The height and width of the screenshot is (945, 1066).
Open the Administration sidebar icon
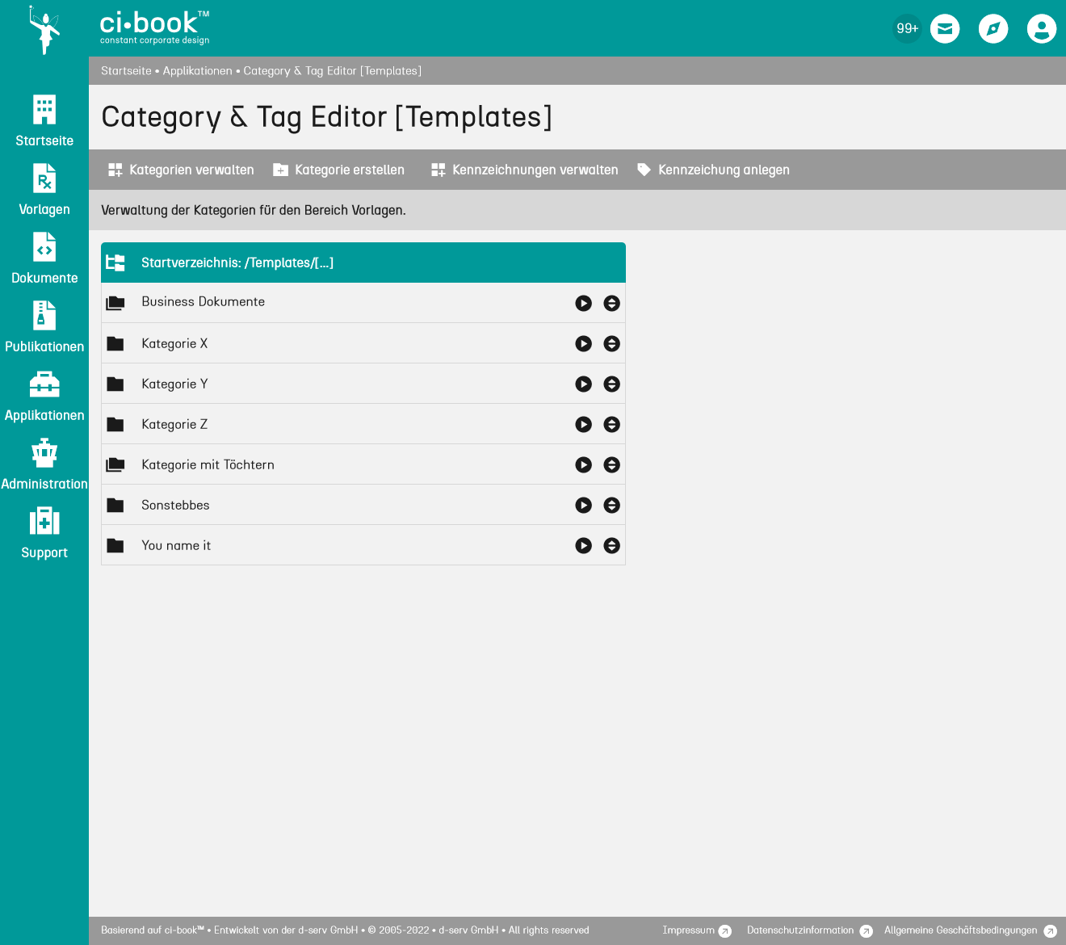click(x=44, y=453)
